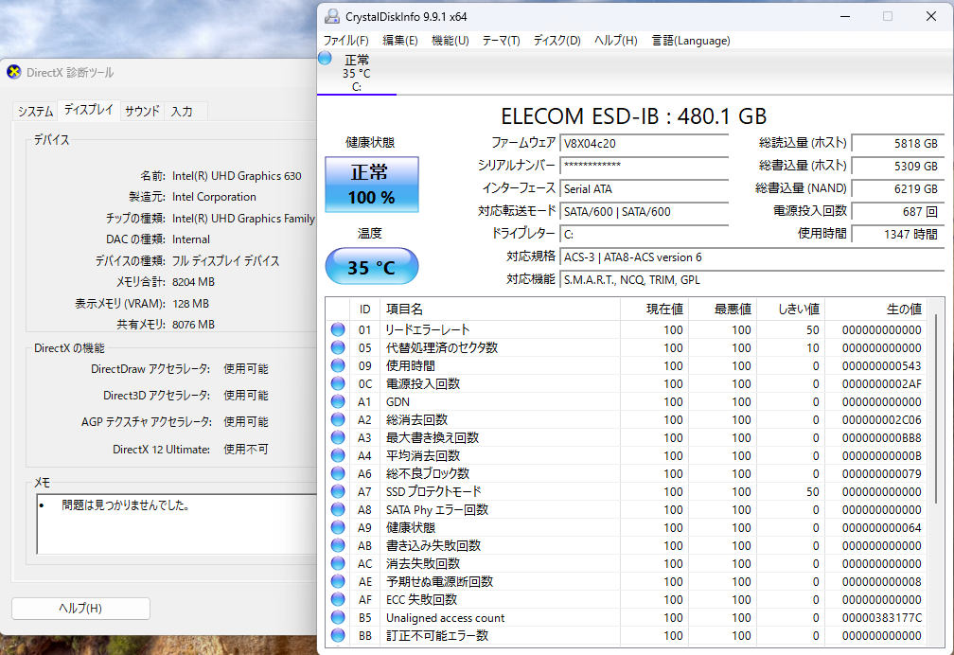
Task: Click the インターフェース Serial ATA field
Action: pyautogui.click(x=644, y=188)
